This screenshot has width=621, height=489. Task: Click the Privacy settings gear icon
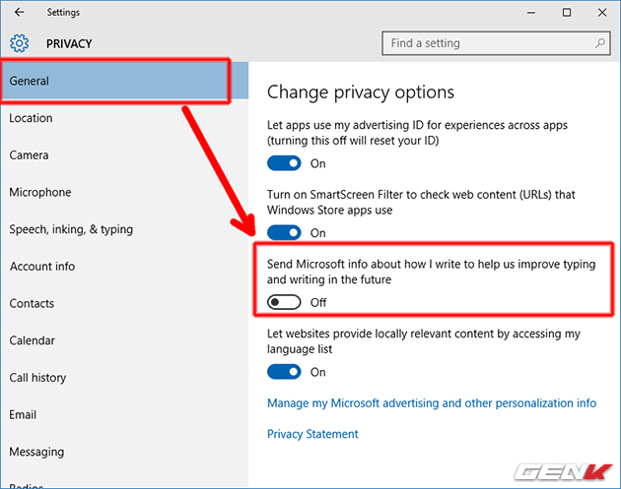coord(21,43)
